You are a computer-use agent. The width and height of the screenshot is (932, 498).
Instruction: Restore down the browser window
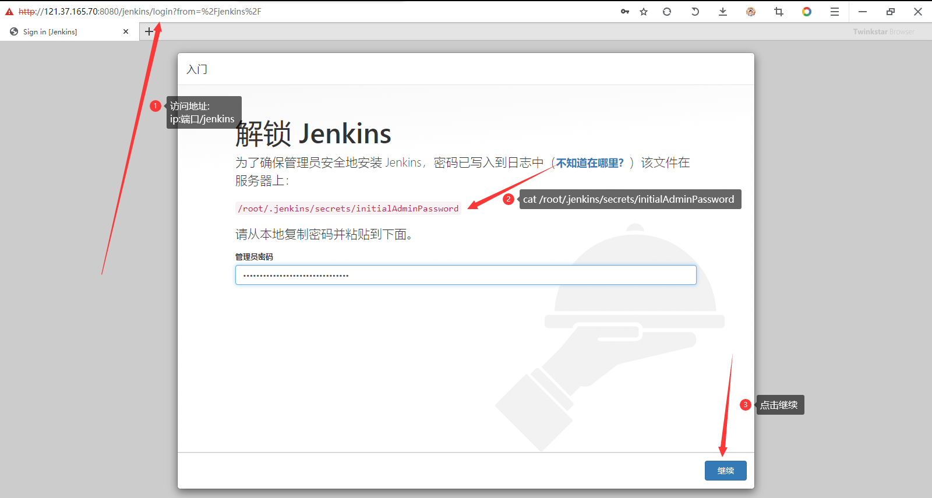pos(891,12)
